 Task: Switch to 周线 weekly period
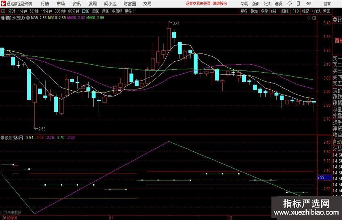pyautogui.click(x=96, y=11)
